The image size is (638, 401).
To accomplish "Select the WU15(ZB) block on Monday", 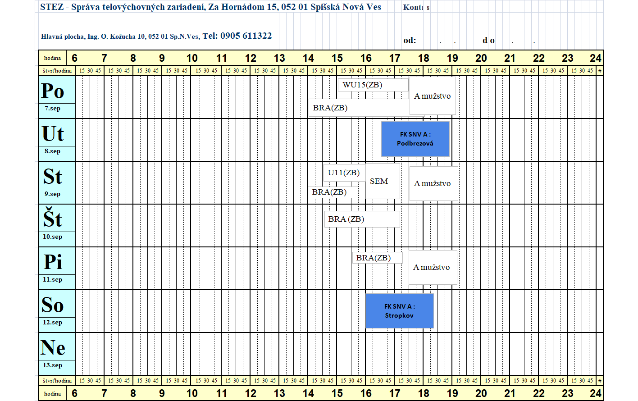I will [373, 85].
